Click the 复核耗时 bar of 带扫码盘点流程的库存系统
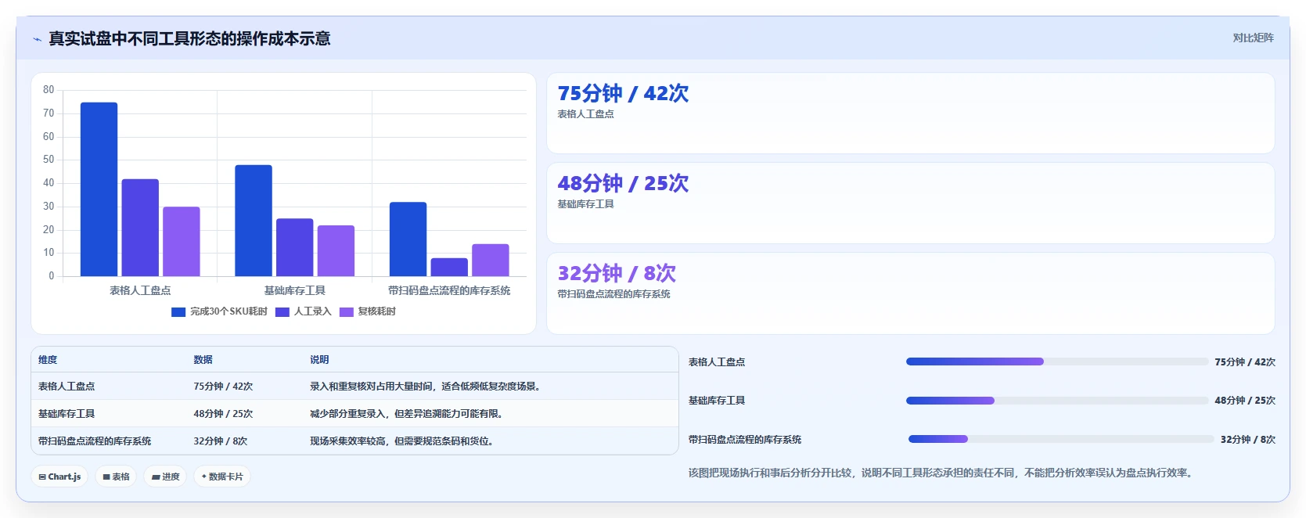 491,260
